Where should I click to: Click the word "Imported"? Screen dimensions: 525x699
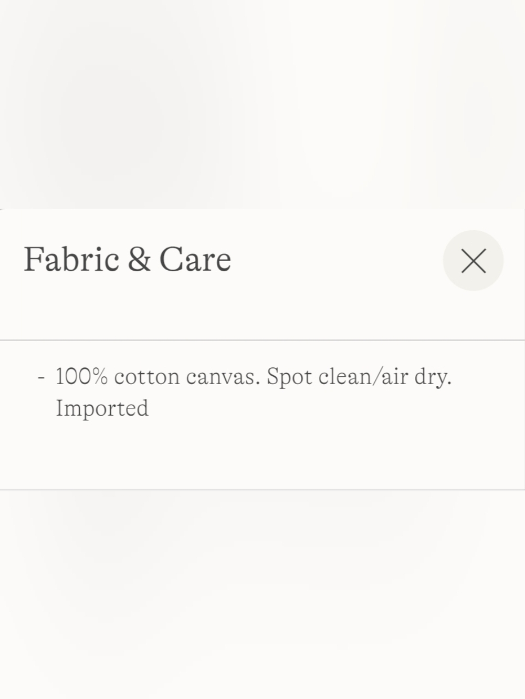102,409
